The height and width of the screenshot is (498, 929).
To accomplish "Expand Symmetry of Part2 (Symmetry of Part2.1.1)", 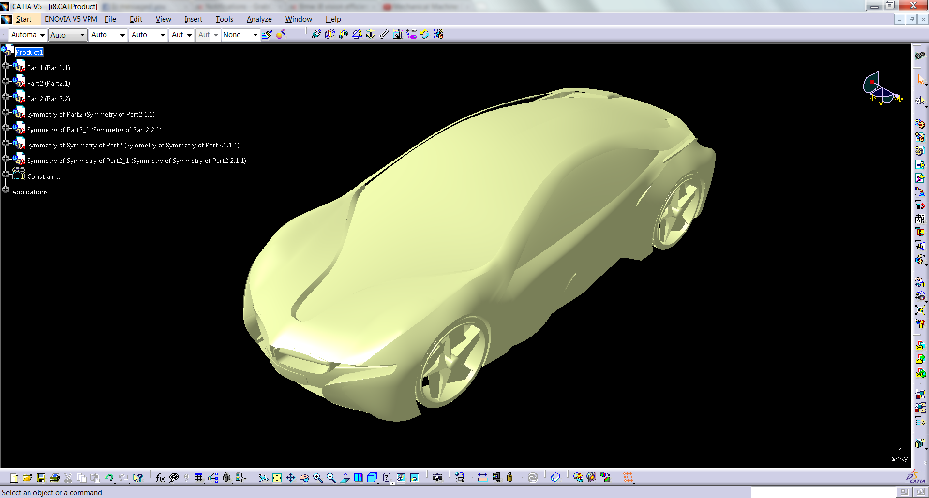I will [5, 112].
